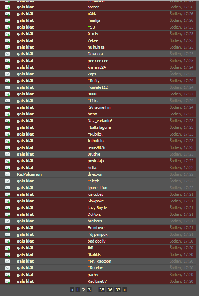The width and height of the screenshot is (199, 296).
Task: Open page 1 of the inbox
Action: pyautogui.click(x=78, y=290)
